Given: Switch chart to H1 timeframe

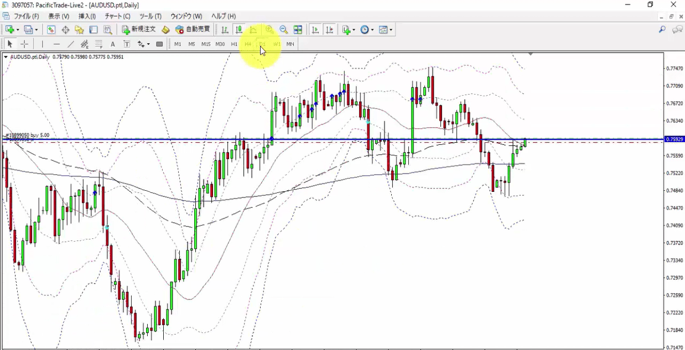Looking at the screenshot, I should (234, 44).
